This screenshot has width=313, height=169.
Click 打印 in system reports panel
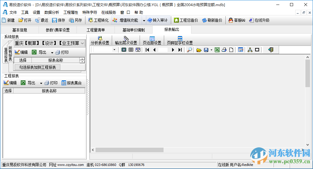click(62, 52)
